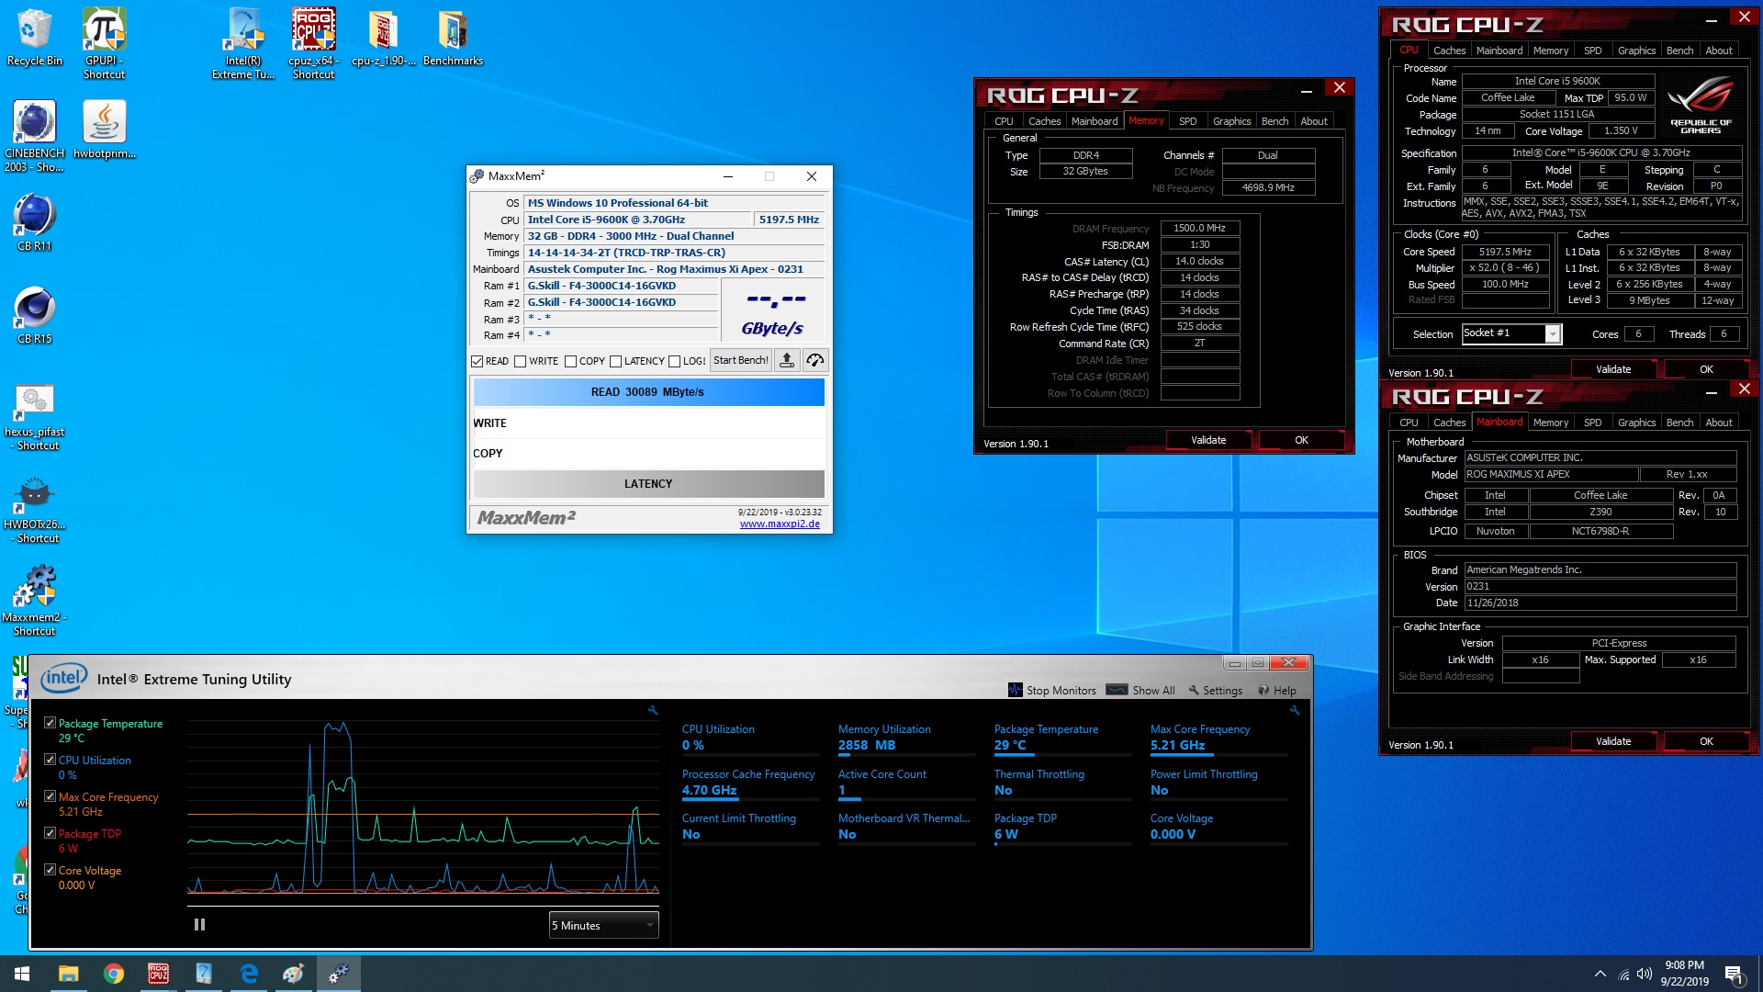Click the Max Core Frequency 5.21 GHz value
This screenshot has height=992, width=1763.
[x=1177, y=745]
